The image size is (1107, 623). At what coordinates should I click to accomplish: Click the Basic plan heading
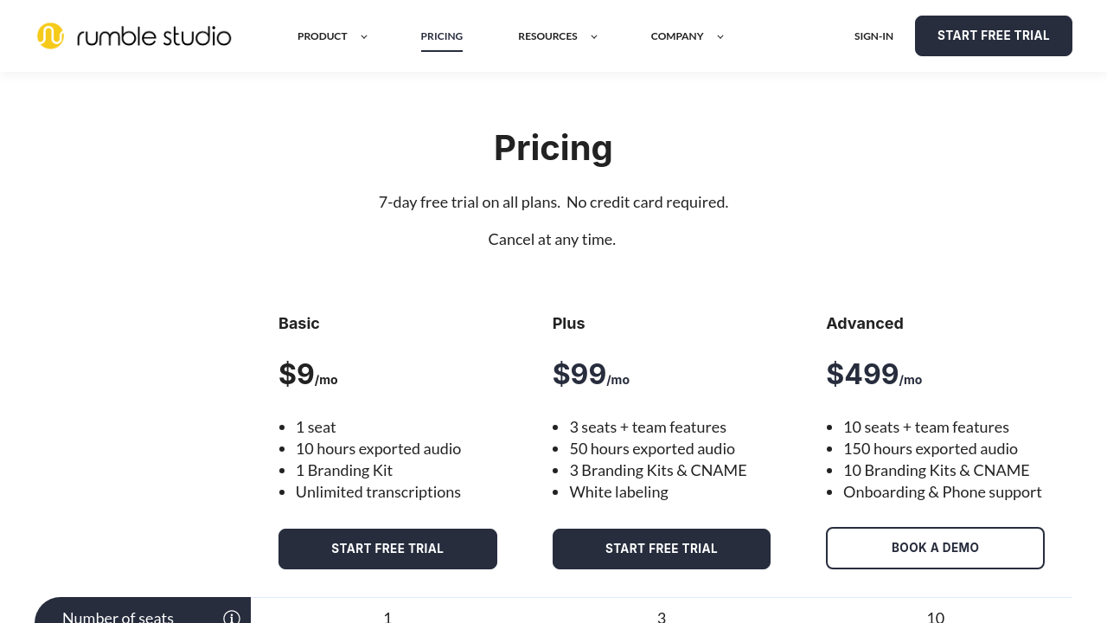[299, 324]
